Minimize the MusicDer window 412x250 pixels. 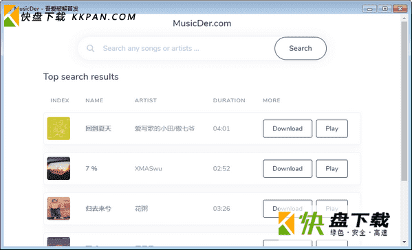[369, 9]
